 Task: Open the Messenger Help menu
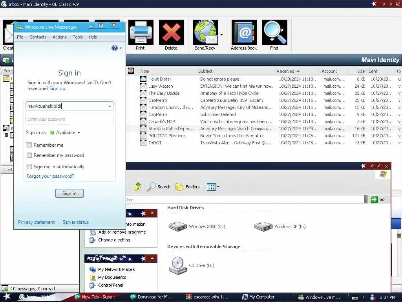click(x=93, y=37)
